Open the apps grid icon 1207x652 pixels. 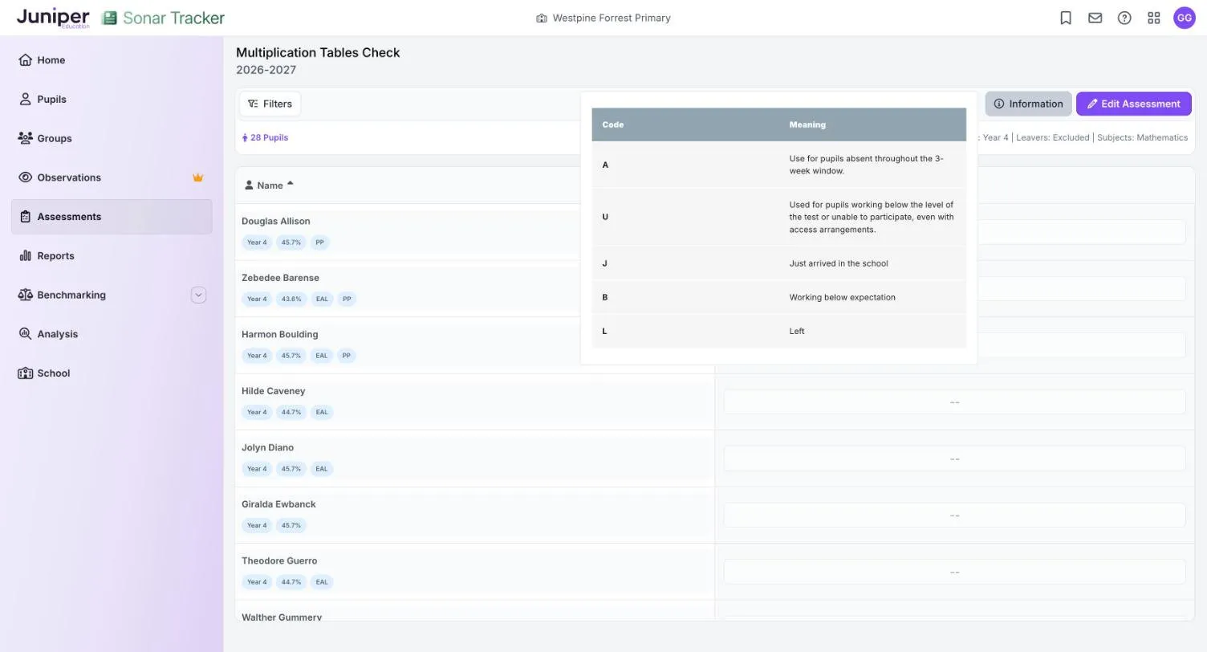1154,18
